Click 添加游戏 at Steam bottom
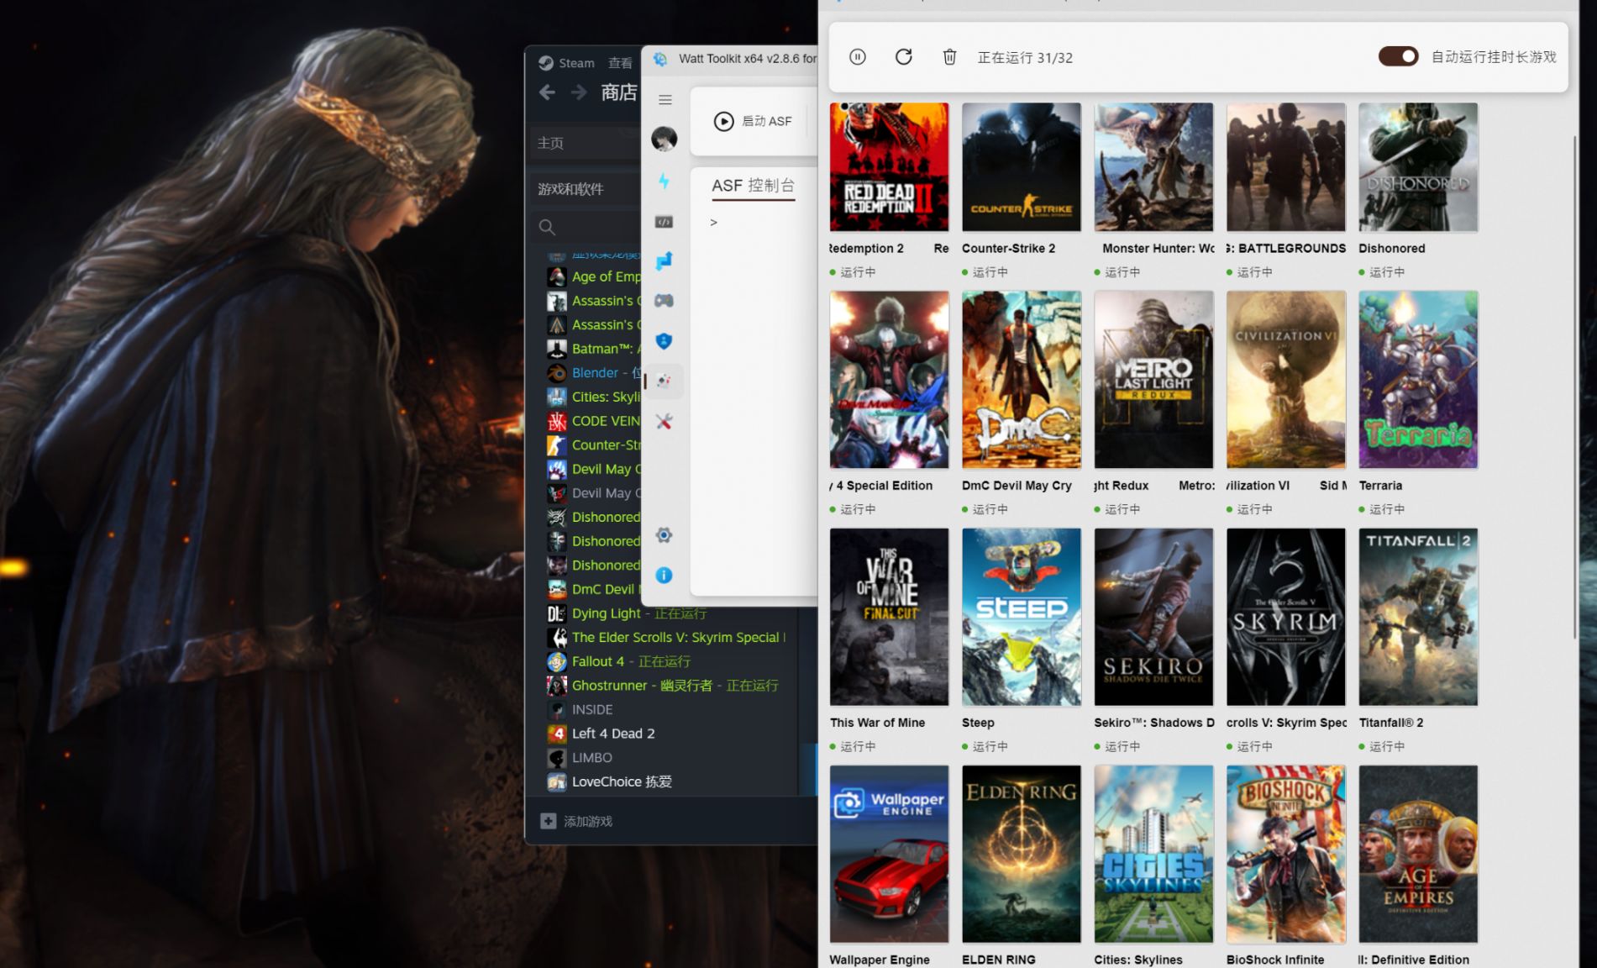 coord(587,821)
